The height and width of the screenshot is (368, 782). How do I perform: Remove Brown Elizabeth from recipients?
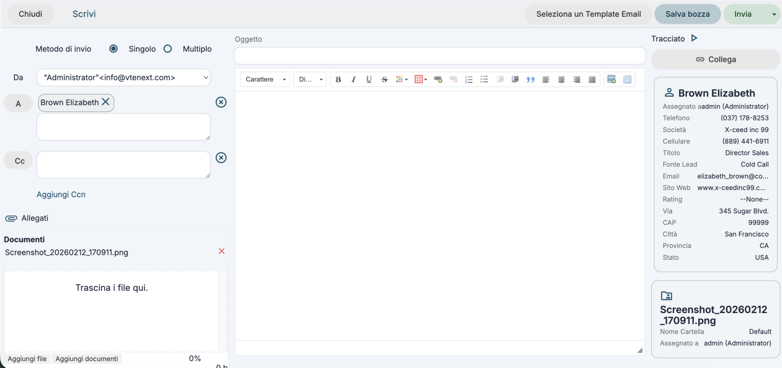click(106, 101)
